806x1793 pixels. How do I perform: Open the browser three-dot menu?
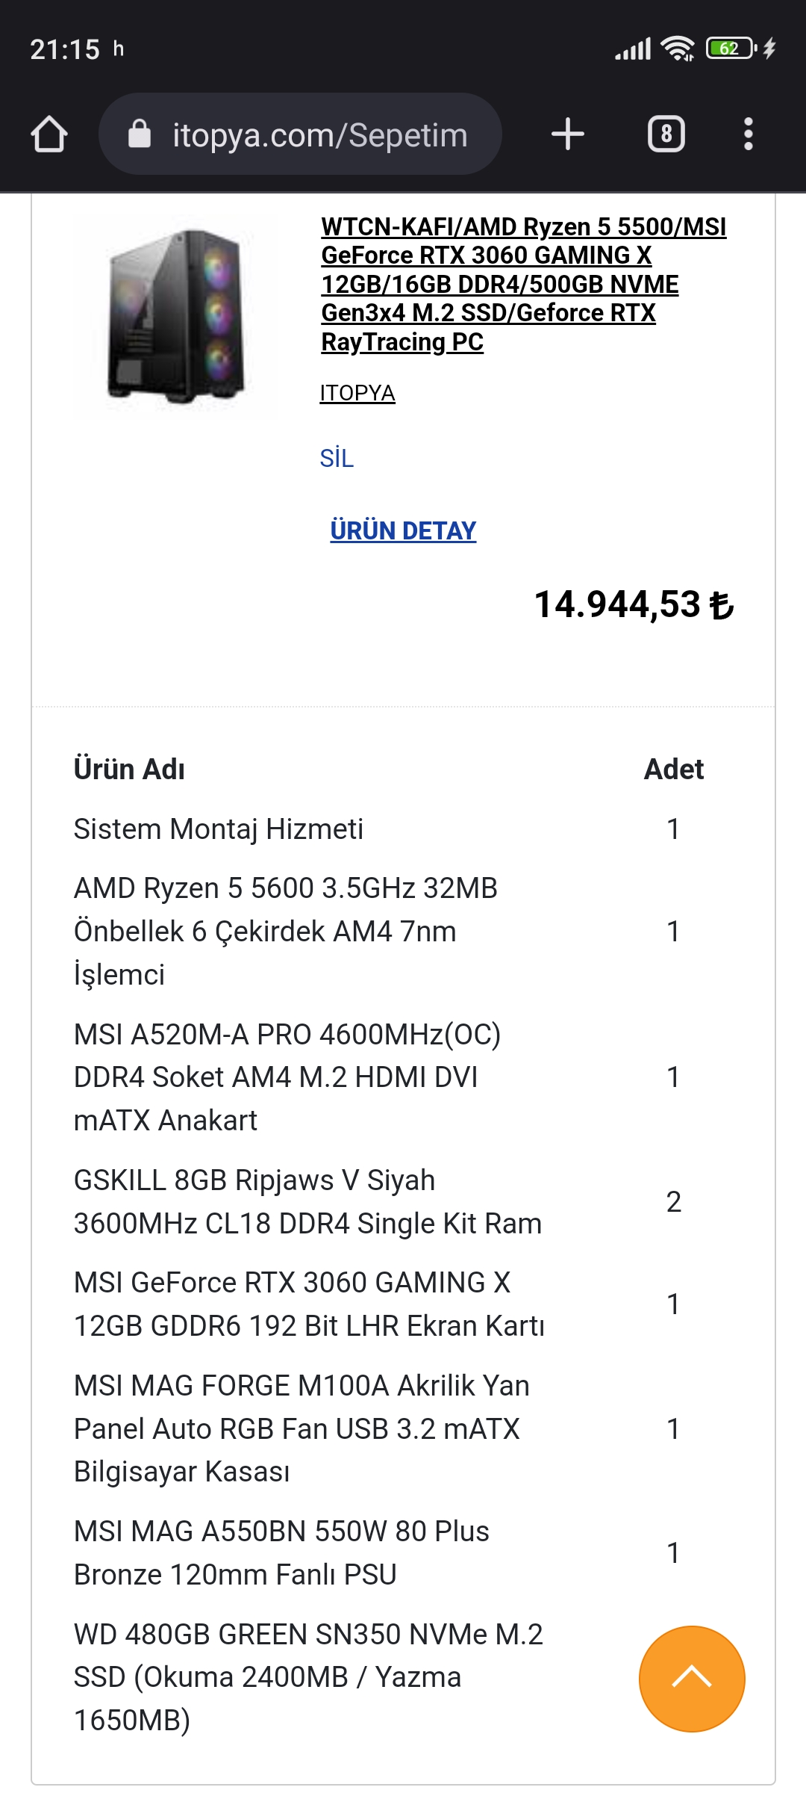click(x=748, y=134)
